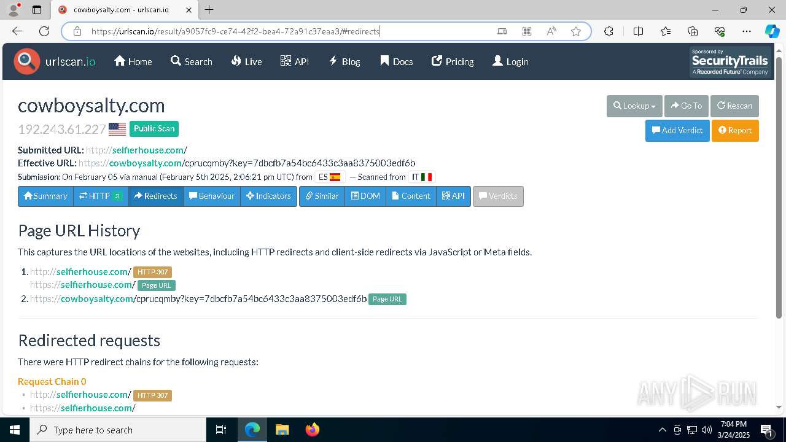Click the Request Chain 0 heading
This screenshot has width=786, height=442.
pos(52,381)
